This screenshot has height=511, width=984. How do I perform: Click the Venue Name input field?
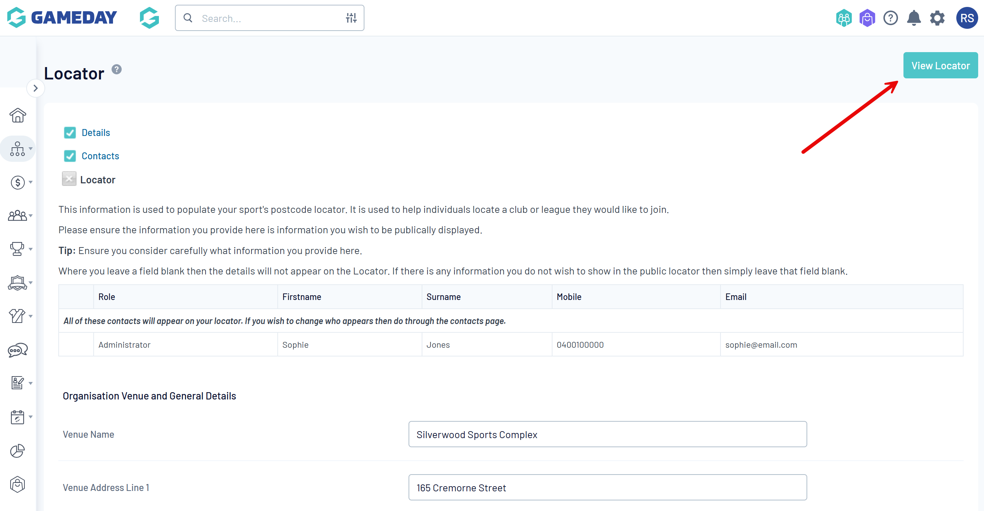coord(608,434)
